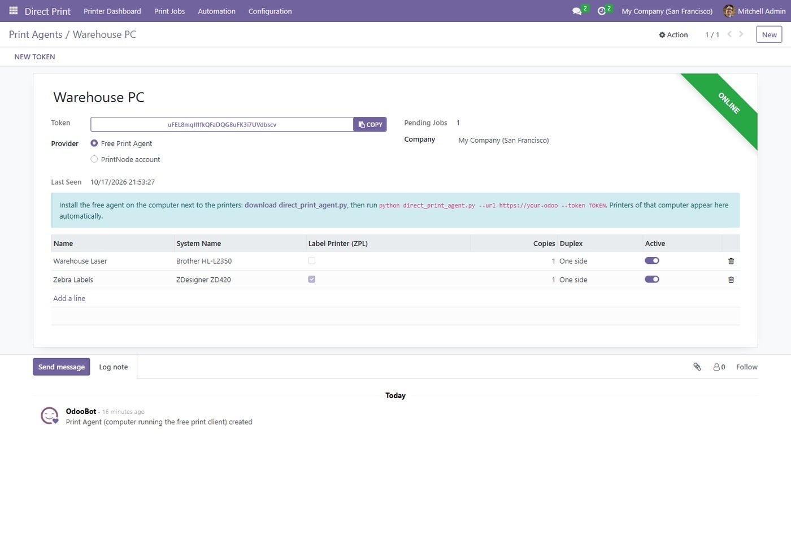Open Print Jobs menu

tap(169, 11)
